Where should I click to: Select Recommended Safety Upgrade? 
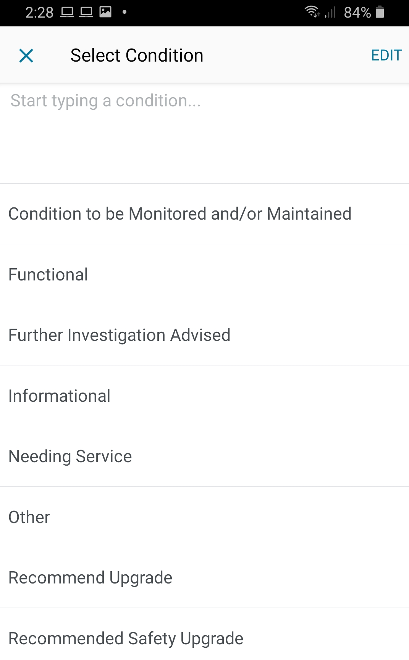pyautogui.click(x=126, y=639)
